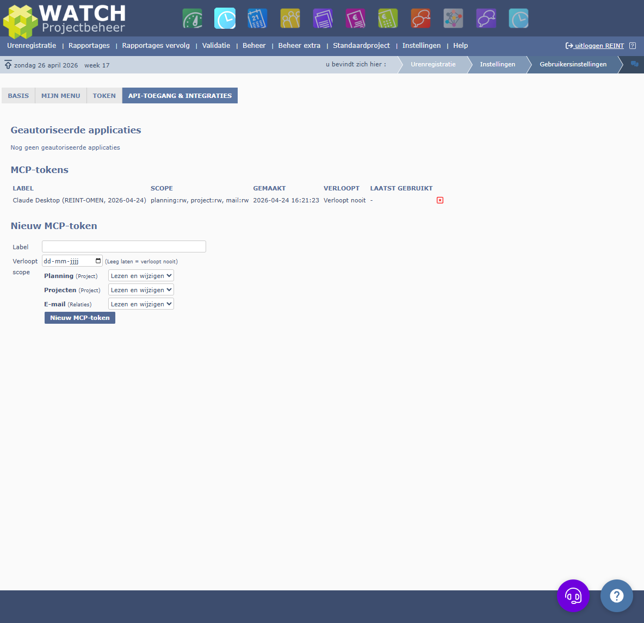Viewport: 644px width, 623px height.
Task: Change the Projecten scope selection
Action: [x=140, y=289]
